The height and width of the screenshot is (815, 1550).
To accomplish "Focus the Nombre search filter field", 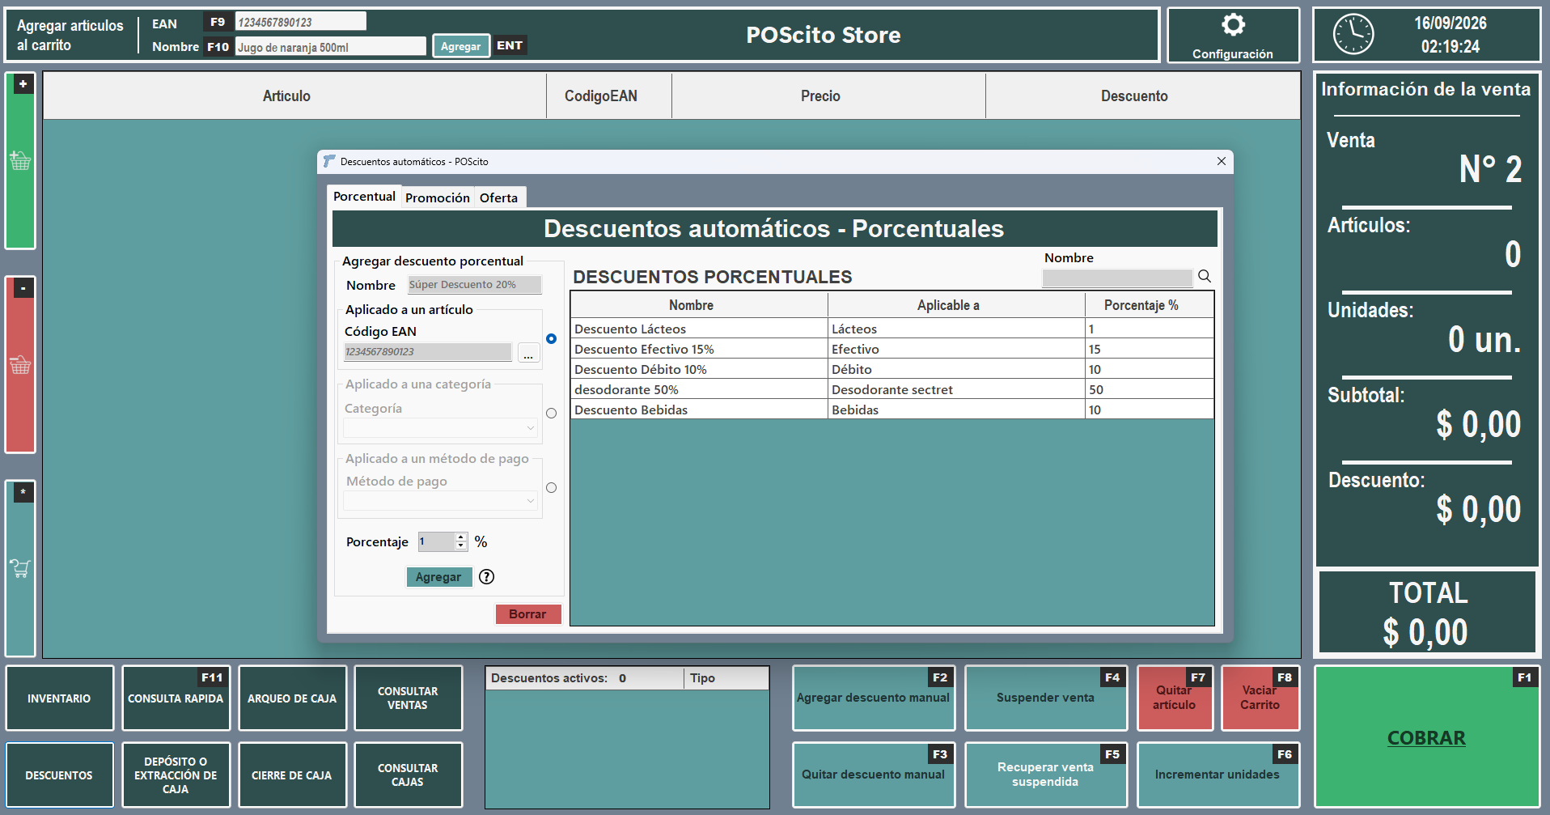I will (1117, 278).
